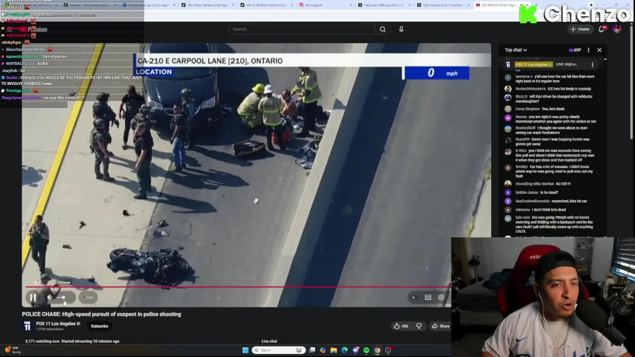The width and height of the screenshot is (635, 357).
Task: Dislike the video with thumbs down
Action: pyautogui.click(x=419, y=326)
